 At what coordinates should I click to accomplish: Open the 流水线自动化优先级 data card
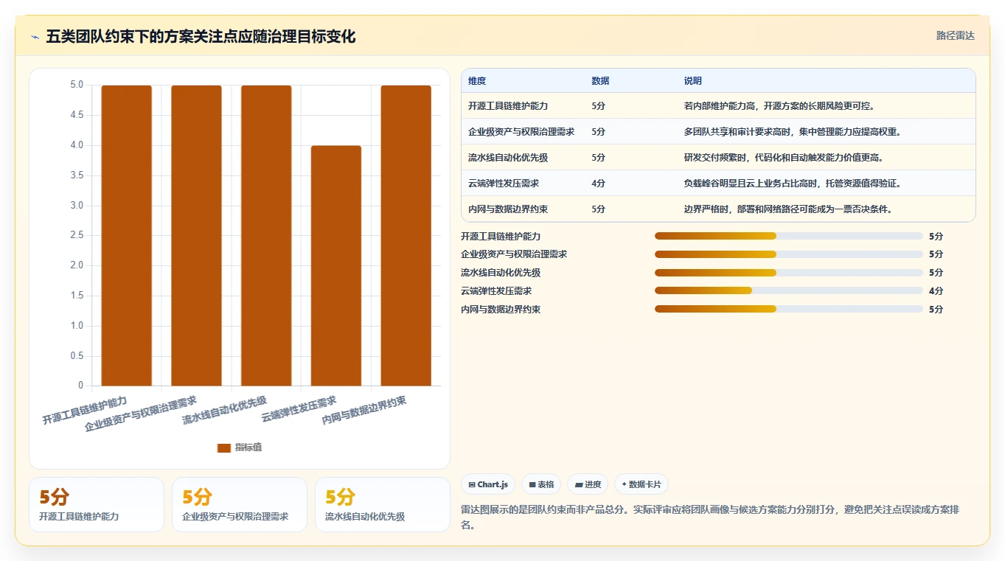383,505
